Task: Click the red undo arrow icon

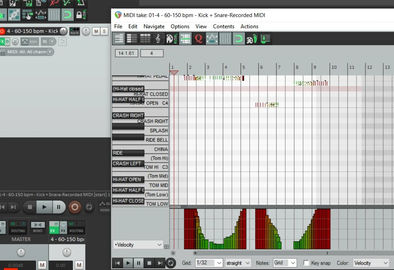Action: [x=54, y=2]
